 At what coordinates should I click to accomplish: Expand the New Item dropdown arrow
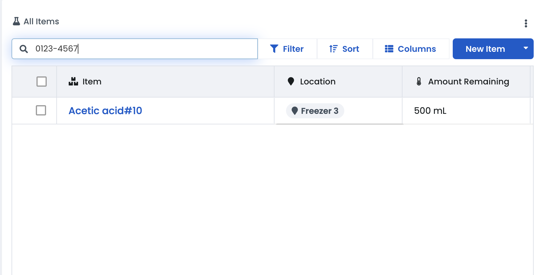[525, 48]
